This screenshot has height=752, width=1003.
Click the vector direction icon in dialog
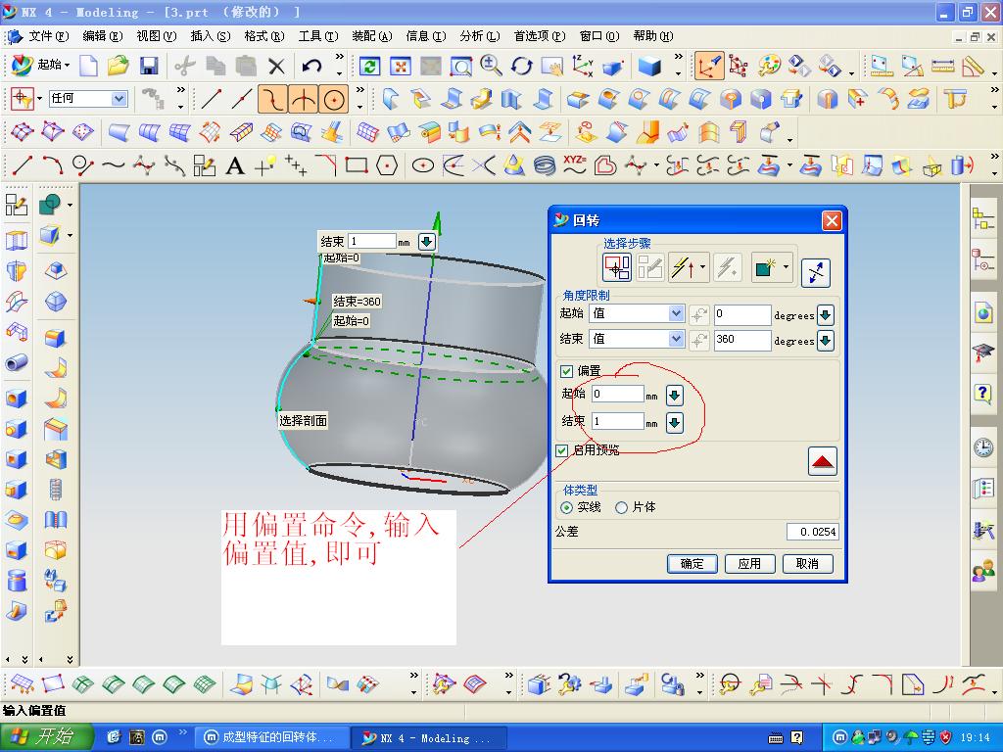coord(685,267)
